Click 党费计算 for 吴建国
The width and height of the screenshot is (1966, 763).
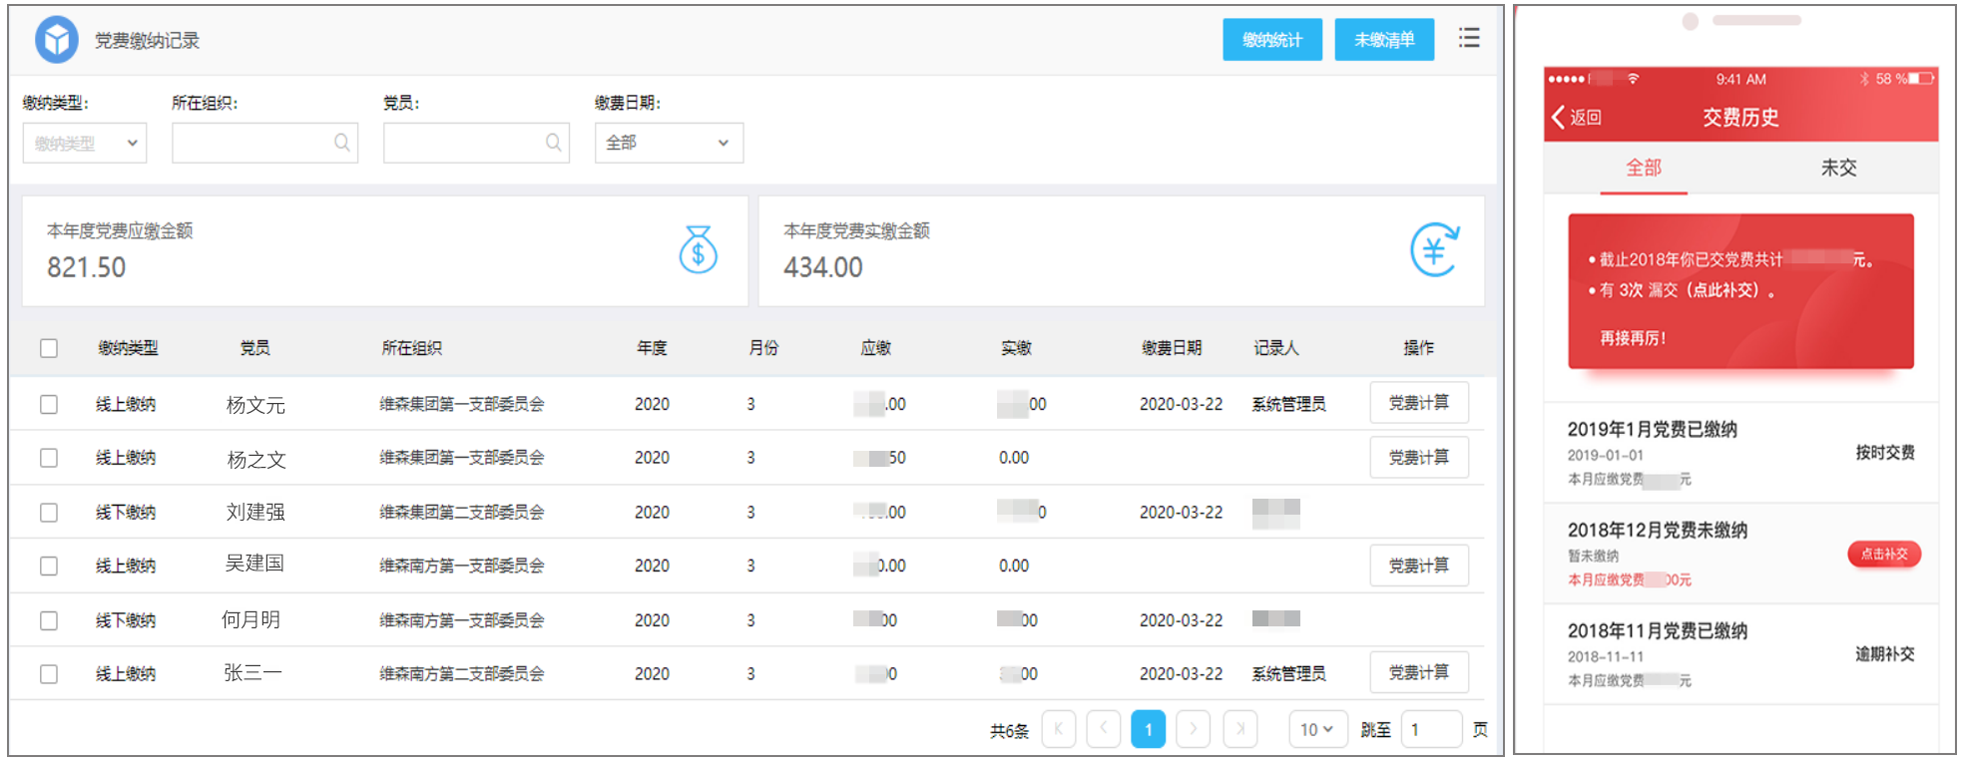1419,566
